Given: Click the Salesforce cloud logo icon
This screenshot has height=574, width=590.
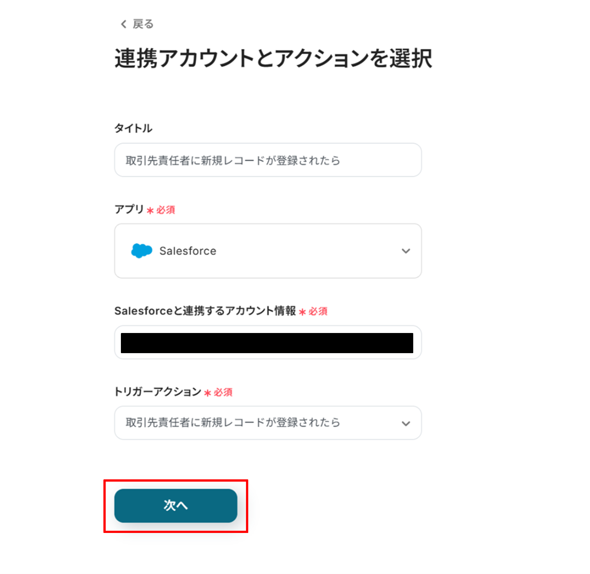Looking at the screenshot, I should click(x=141, y=251).
